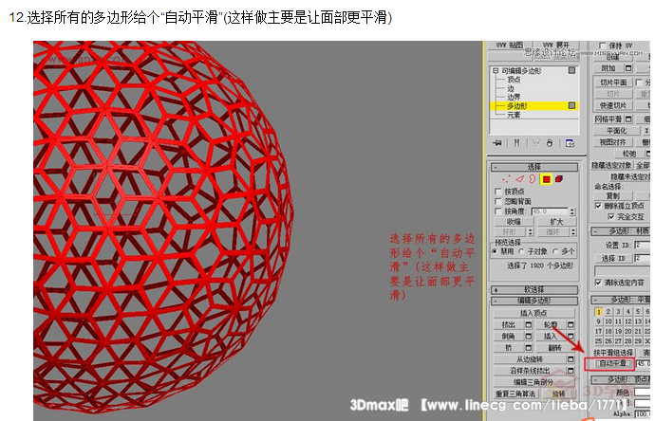Screen dimensions: 655x421
Task: Select the red Polygon sub-object icon
Action: [x=546, y=179]
